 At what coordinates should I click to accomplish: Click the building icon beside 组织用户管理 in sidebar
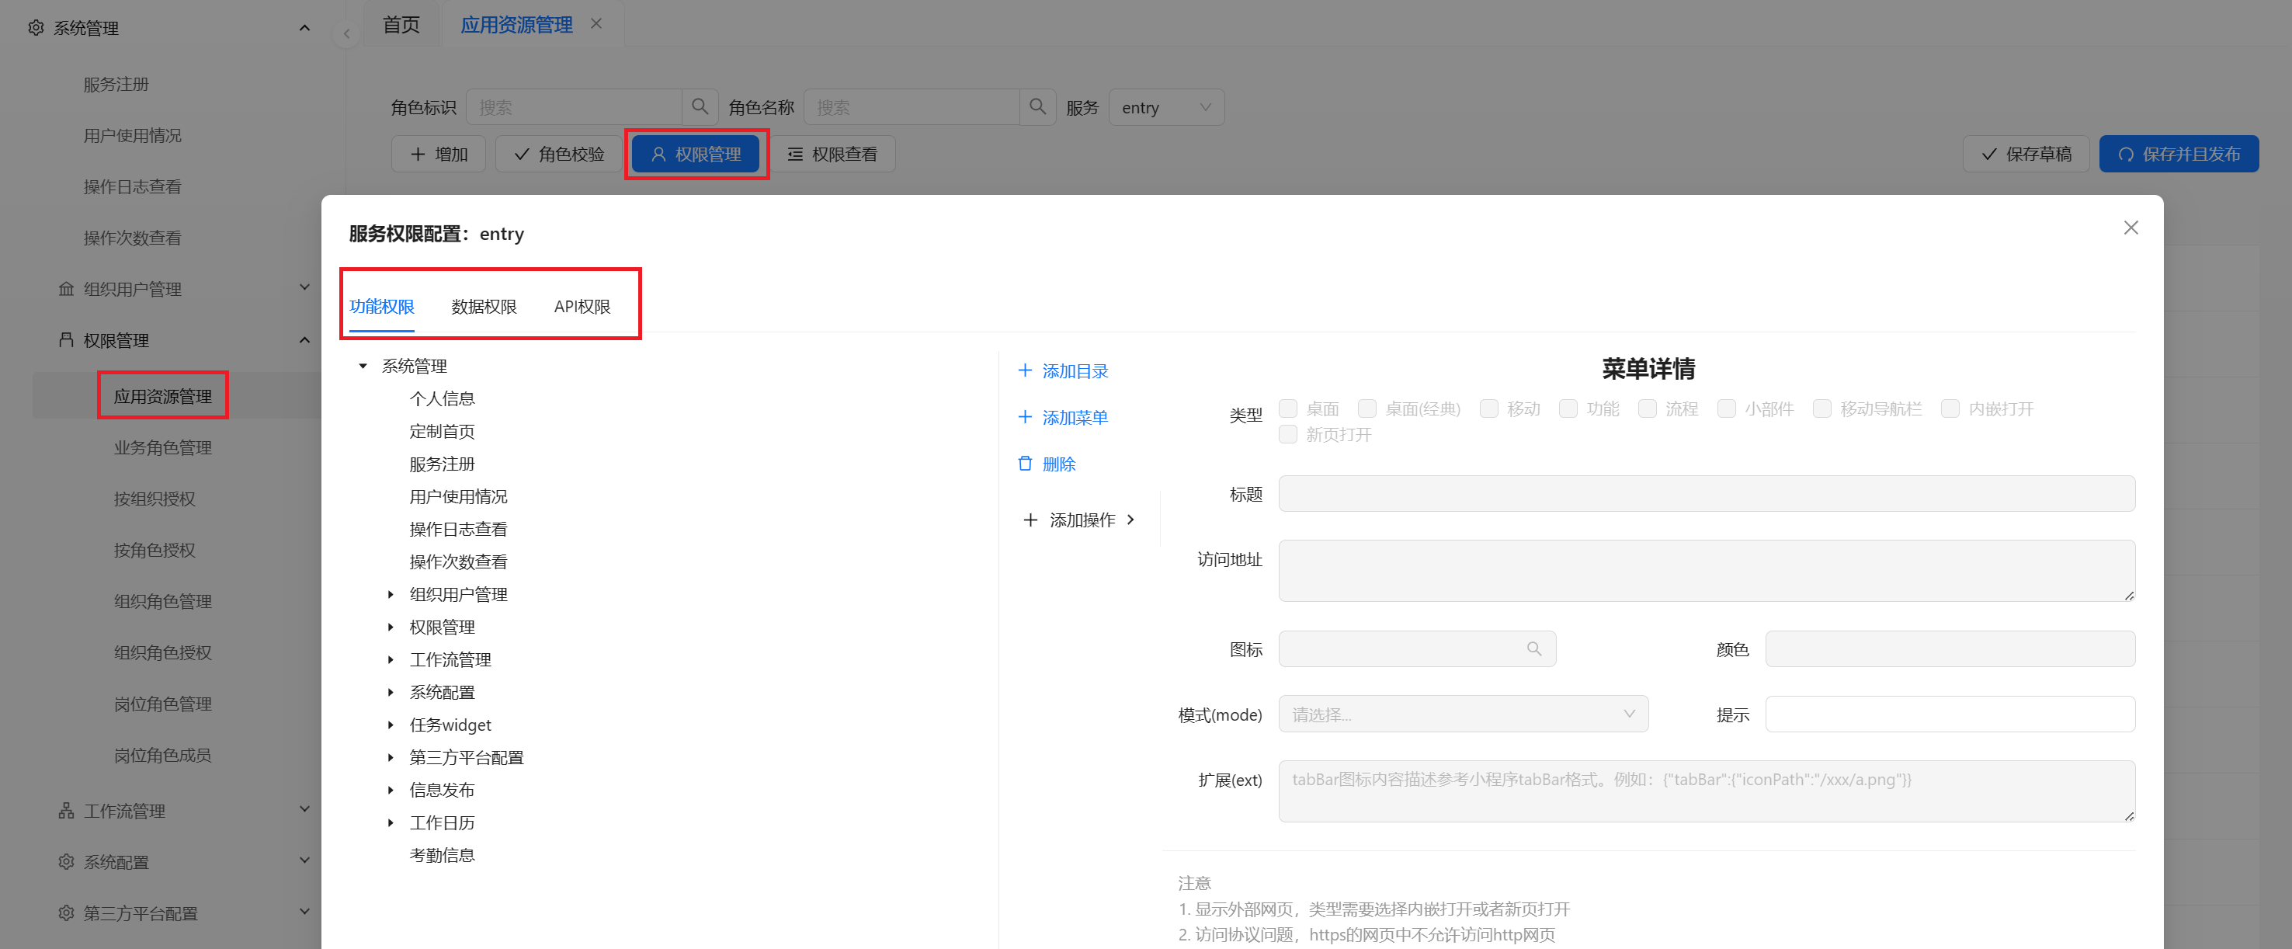pyautogui.click(x=66, y=288)
